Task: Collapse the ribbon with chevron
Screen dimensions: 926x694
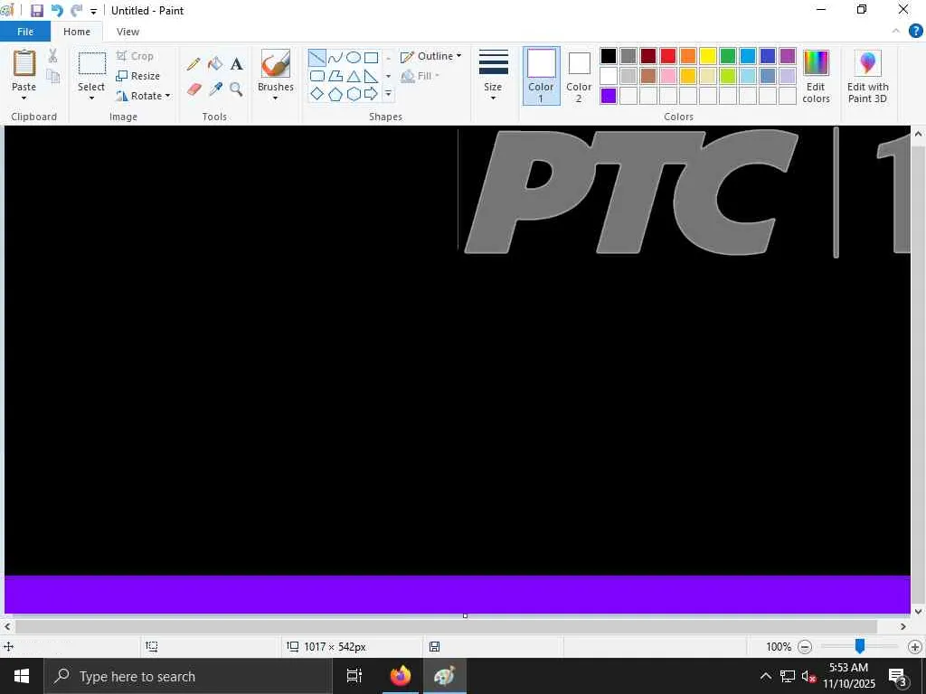Action: 895,32
